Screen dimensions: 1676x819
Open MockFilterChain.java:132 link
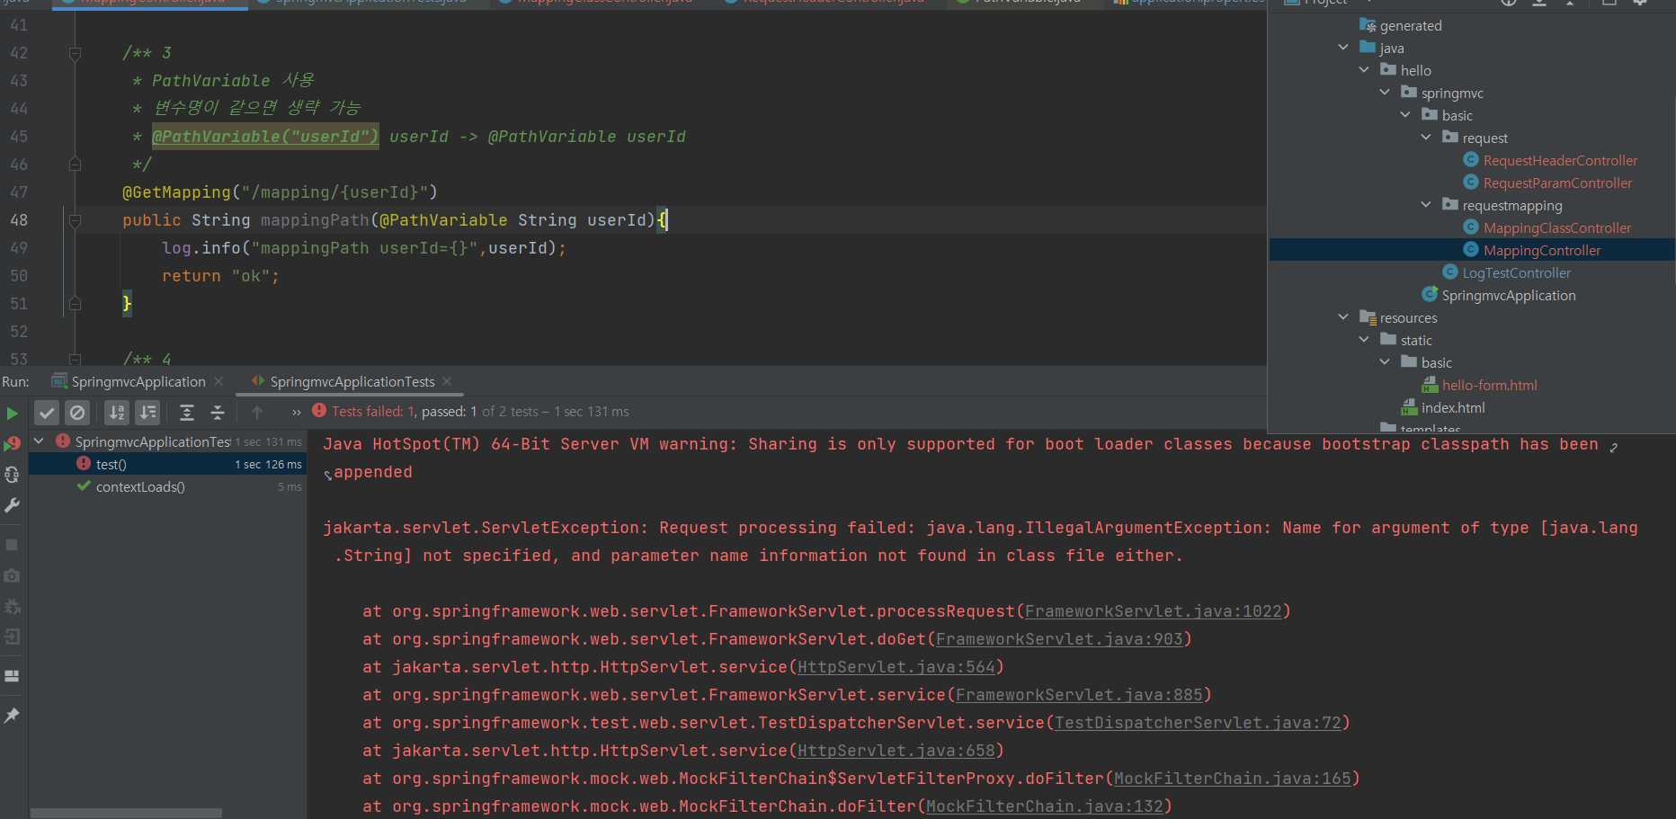tap(1045, 806)
